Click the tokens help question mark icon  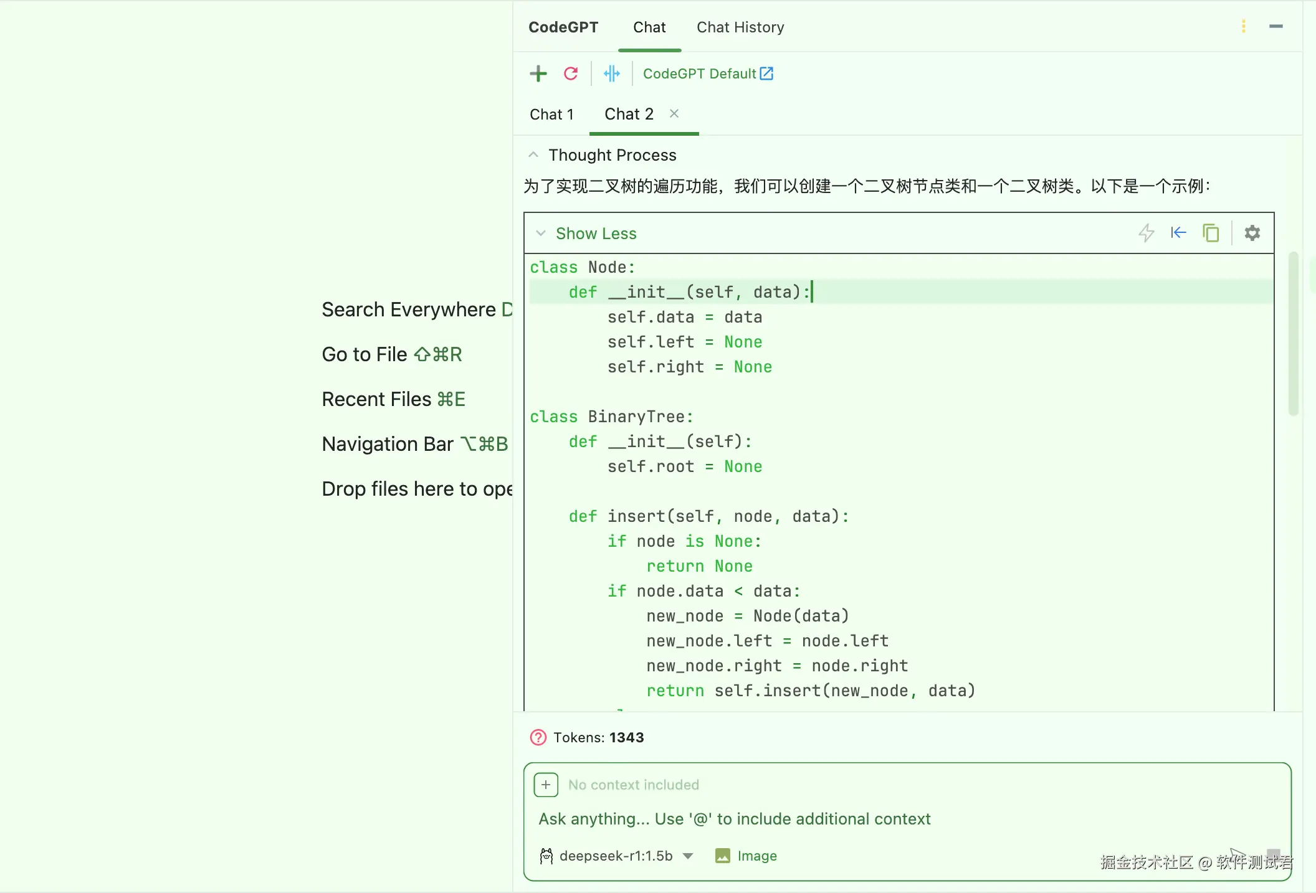coord(538,737)
